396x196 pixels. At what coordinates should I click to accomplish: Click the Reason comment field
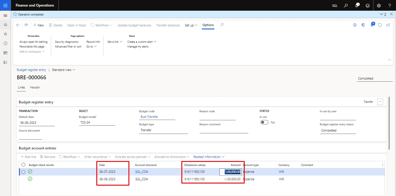point(224,130)
